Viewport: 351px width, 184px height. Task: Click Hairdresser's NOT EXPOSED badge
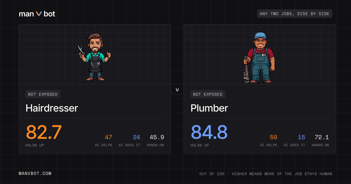(43, 94)
